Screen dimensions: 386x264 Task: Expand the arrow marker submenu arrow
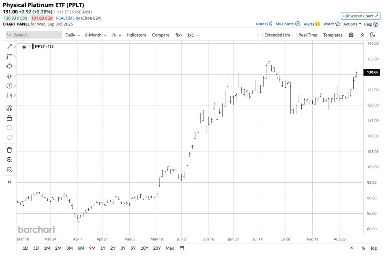[x=15, y=76]
